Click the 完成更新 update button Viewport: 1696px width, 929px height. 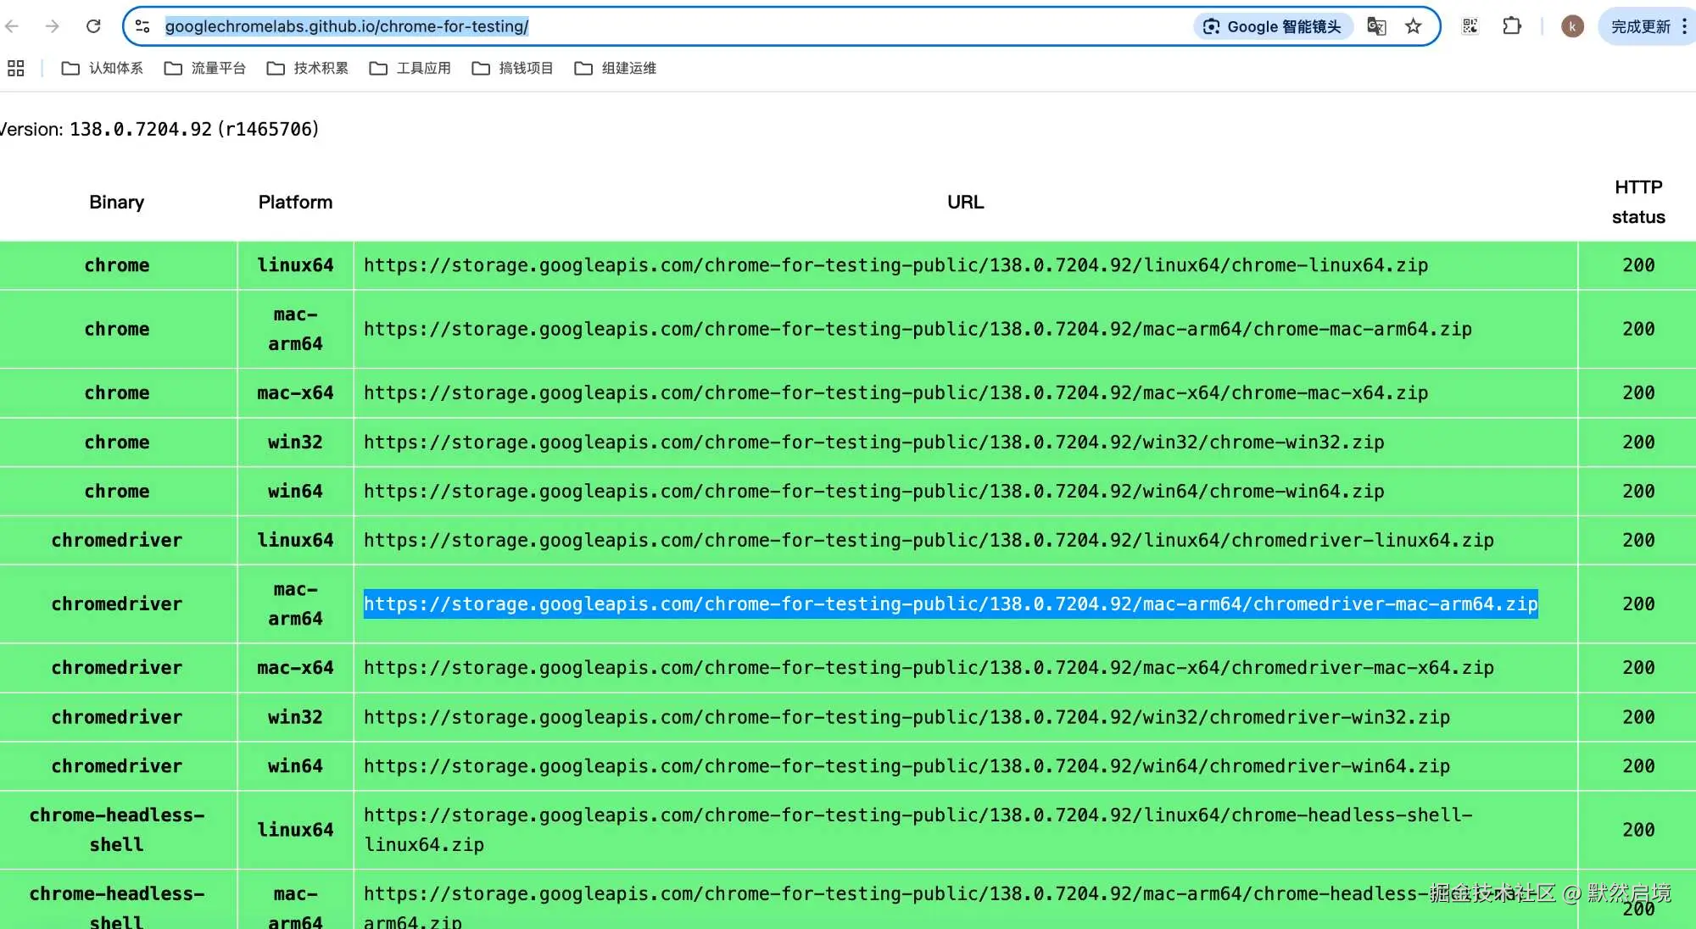tap(1639, 26)
